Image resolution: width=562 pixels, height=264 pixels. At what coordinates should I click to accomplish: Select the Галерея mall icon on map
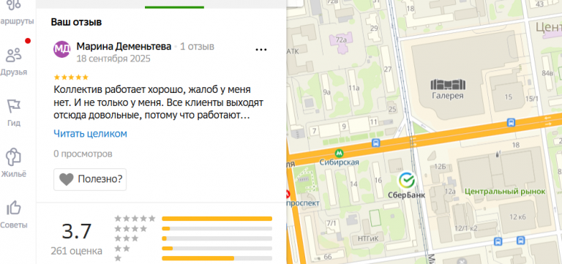[x=448, y=85]
